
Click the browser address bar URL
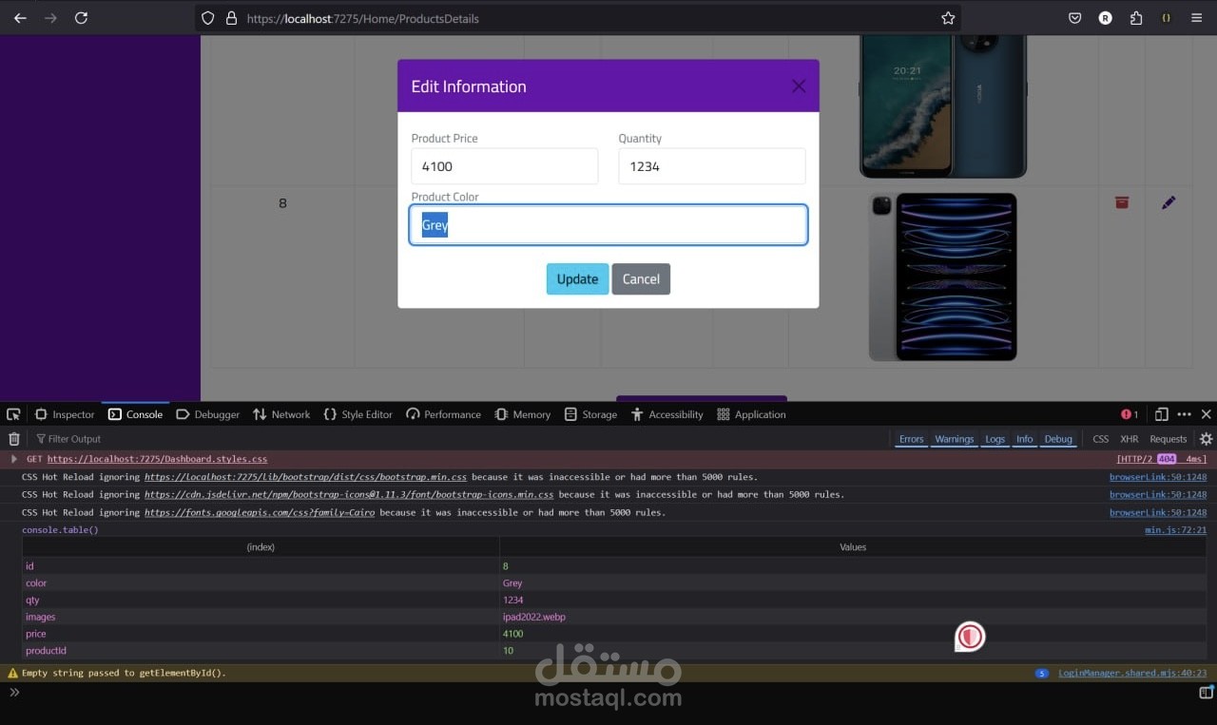[x=361, y=18]
